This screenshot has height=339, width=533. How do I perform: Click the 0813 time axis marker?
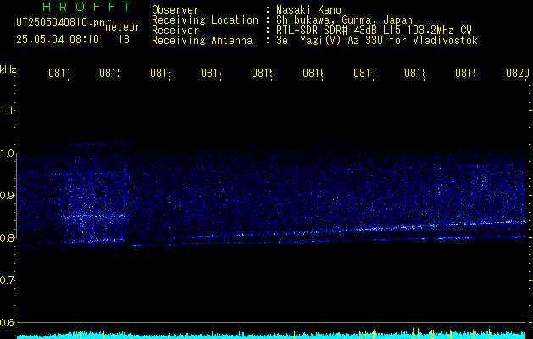pos(160,74)
